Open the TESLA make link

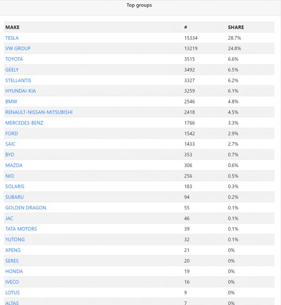click(12, 38)
